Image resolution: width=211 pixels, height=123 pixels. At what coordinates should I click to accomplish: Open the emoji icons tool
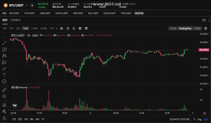click(x=4, y=81)
